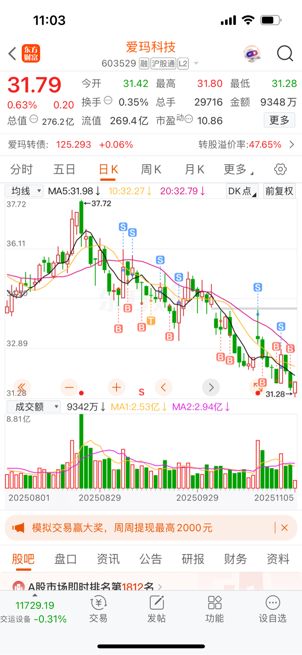Open 爱玛转债 details chevron
Screen dimensions: 302x655
pyautogui.click(x=292, y=145)
